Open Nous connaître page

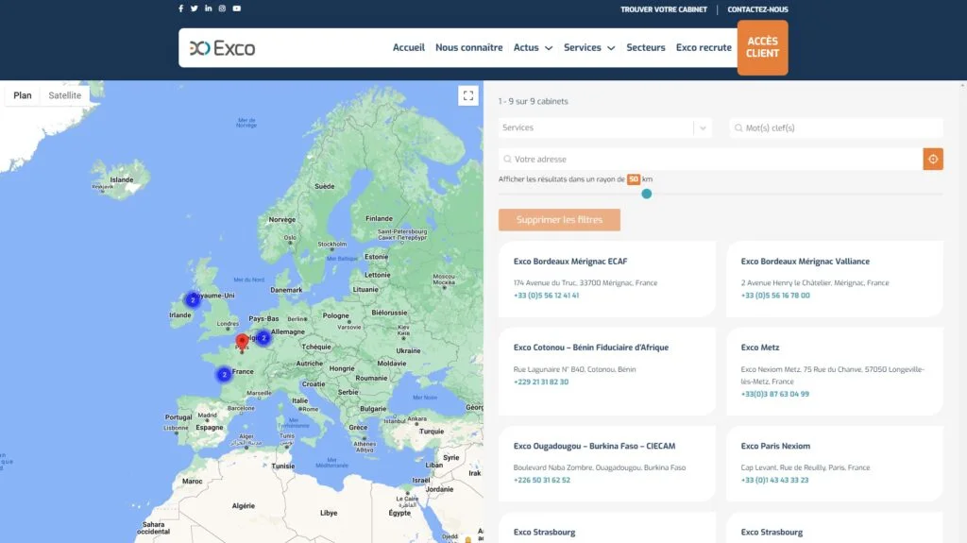468,47
